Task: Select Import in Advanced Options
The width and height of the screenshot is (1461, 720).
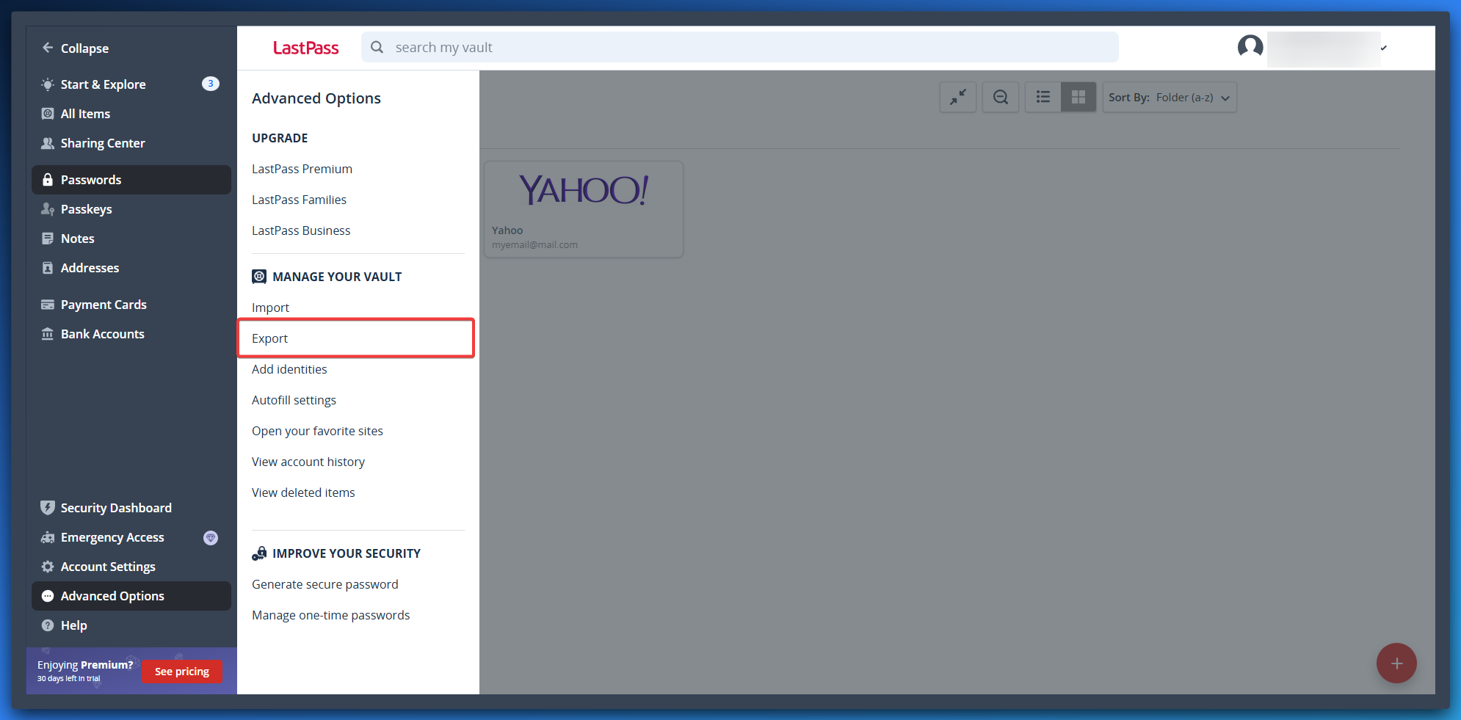Action: coord(270,308)
